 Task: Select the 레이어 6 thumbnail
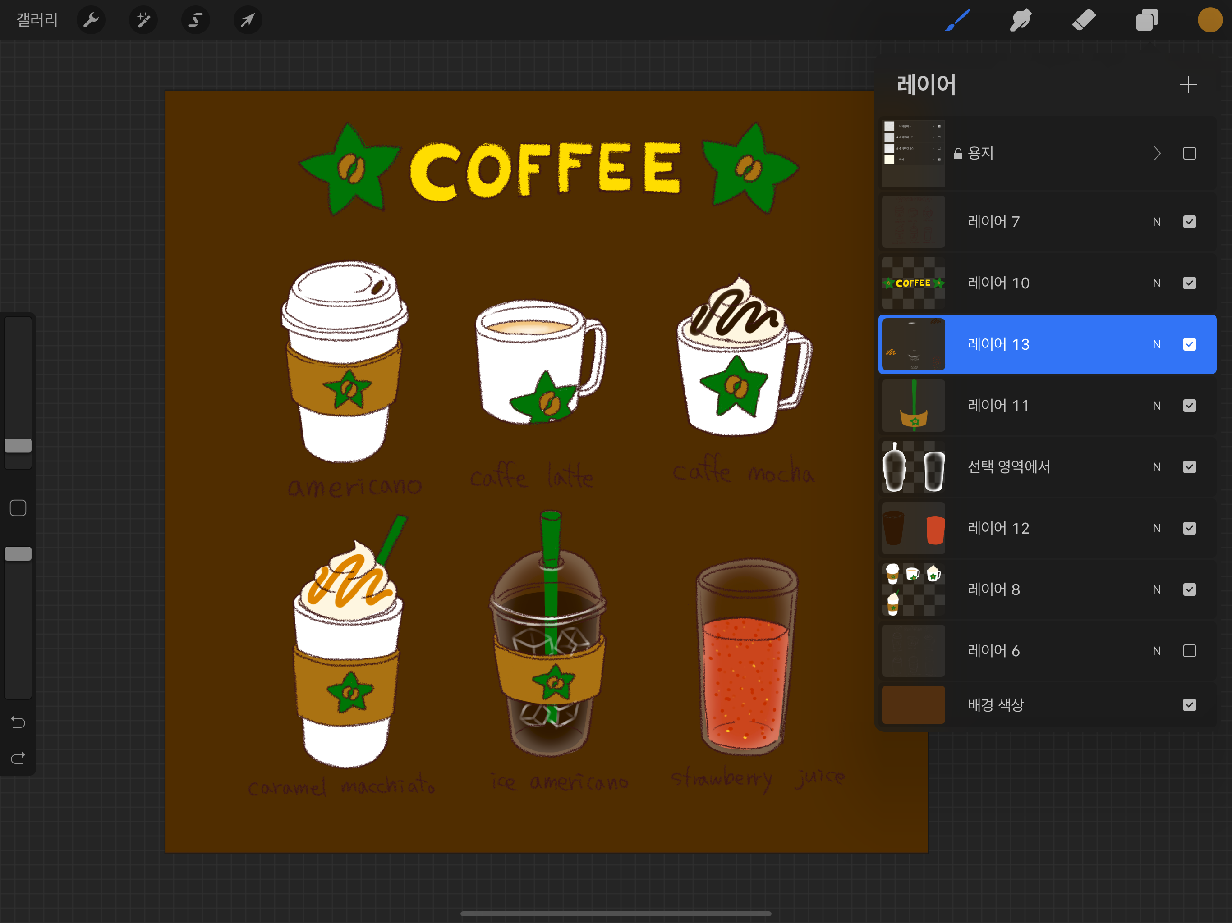pyautogui.click(x=914, y=650)
